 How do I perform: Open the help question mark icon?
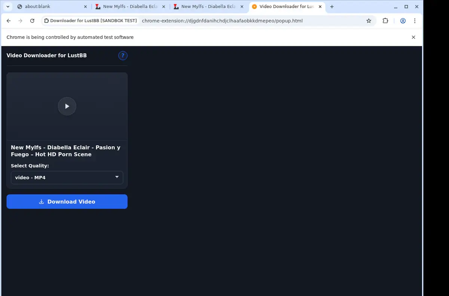coord(123,56)
